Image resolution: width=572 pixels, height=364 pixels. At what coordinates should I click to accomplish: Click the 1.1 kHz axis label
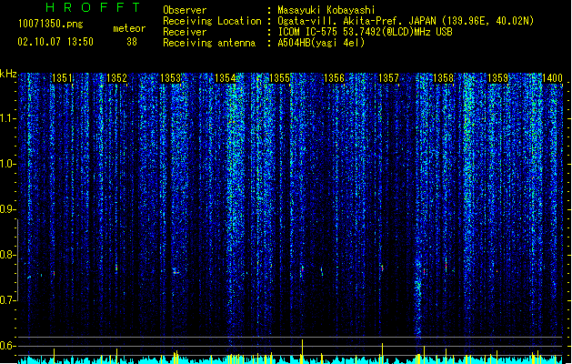point(7,118)
